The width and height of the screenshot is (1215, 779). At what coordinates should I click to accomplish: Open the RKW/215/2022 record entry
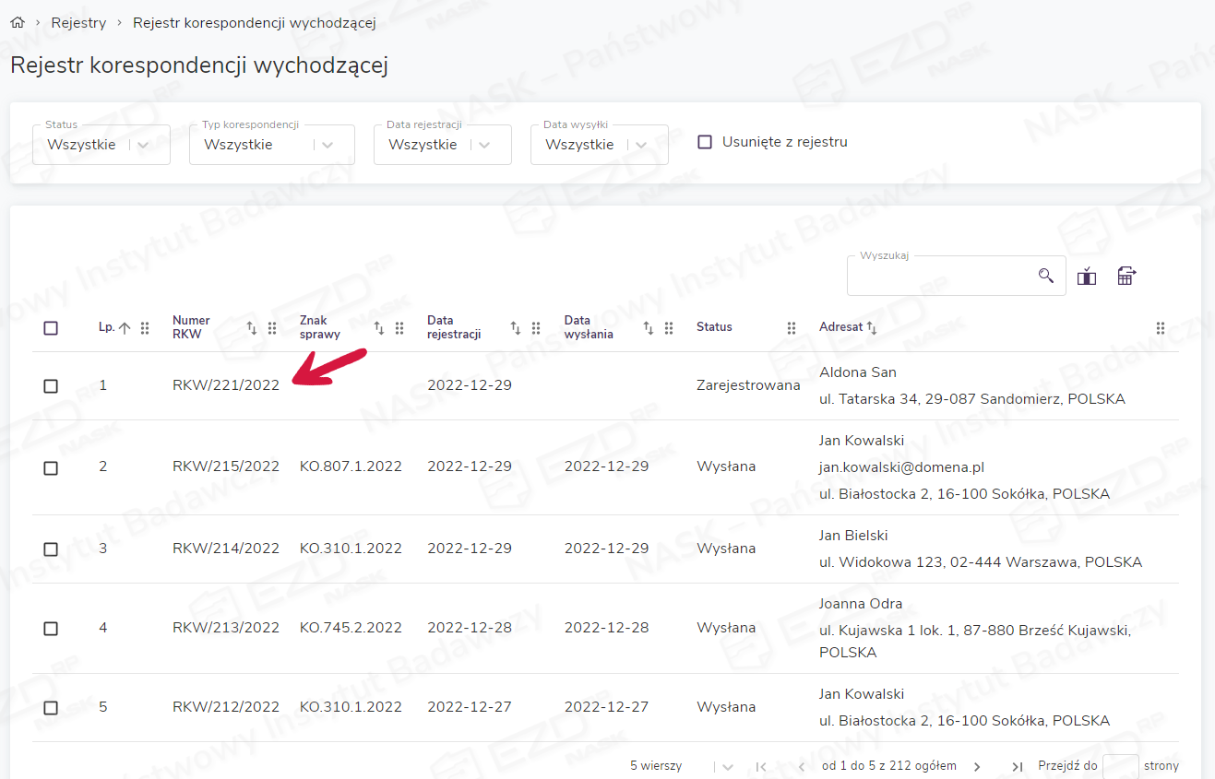(225, 466)
